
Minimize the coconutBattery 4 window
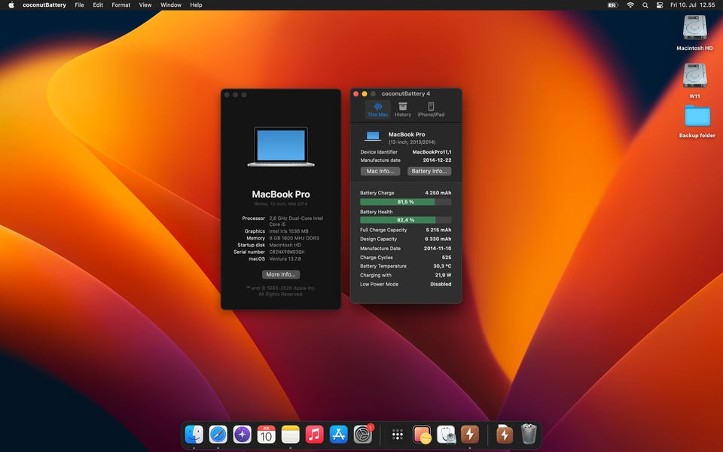(365, 93)
